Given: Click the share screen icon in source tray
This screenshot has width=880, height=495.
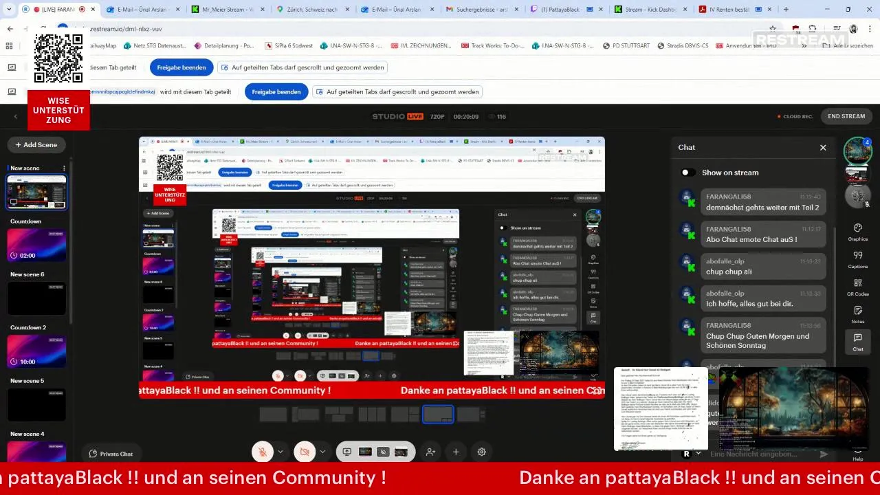Looking at the screenshot, I should pos(346,452).
